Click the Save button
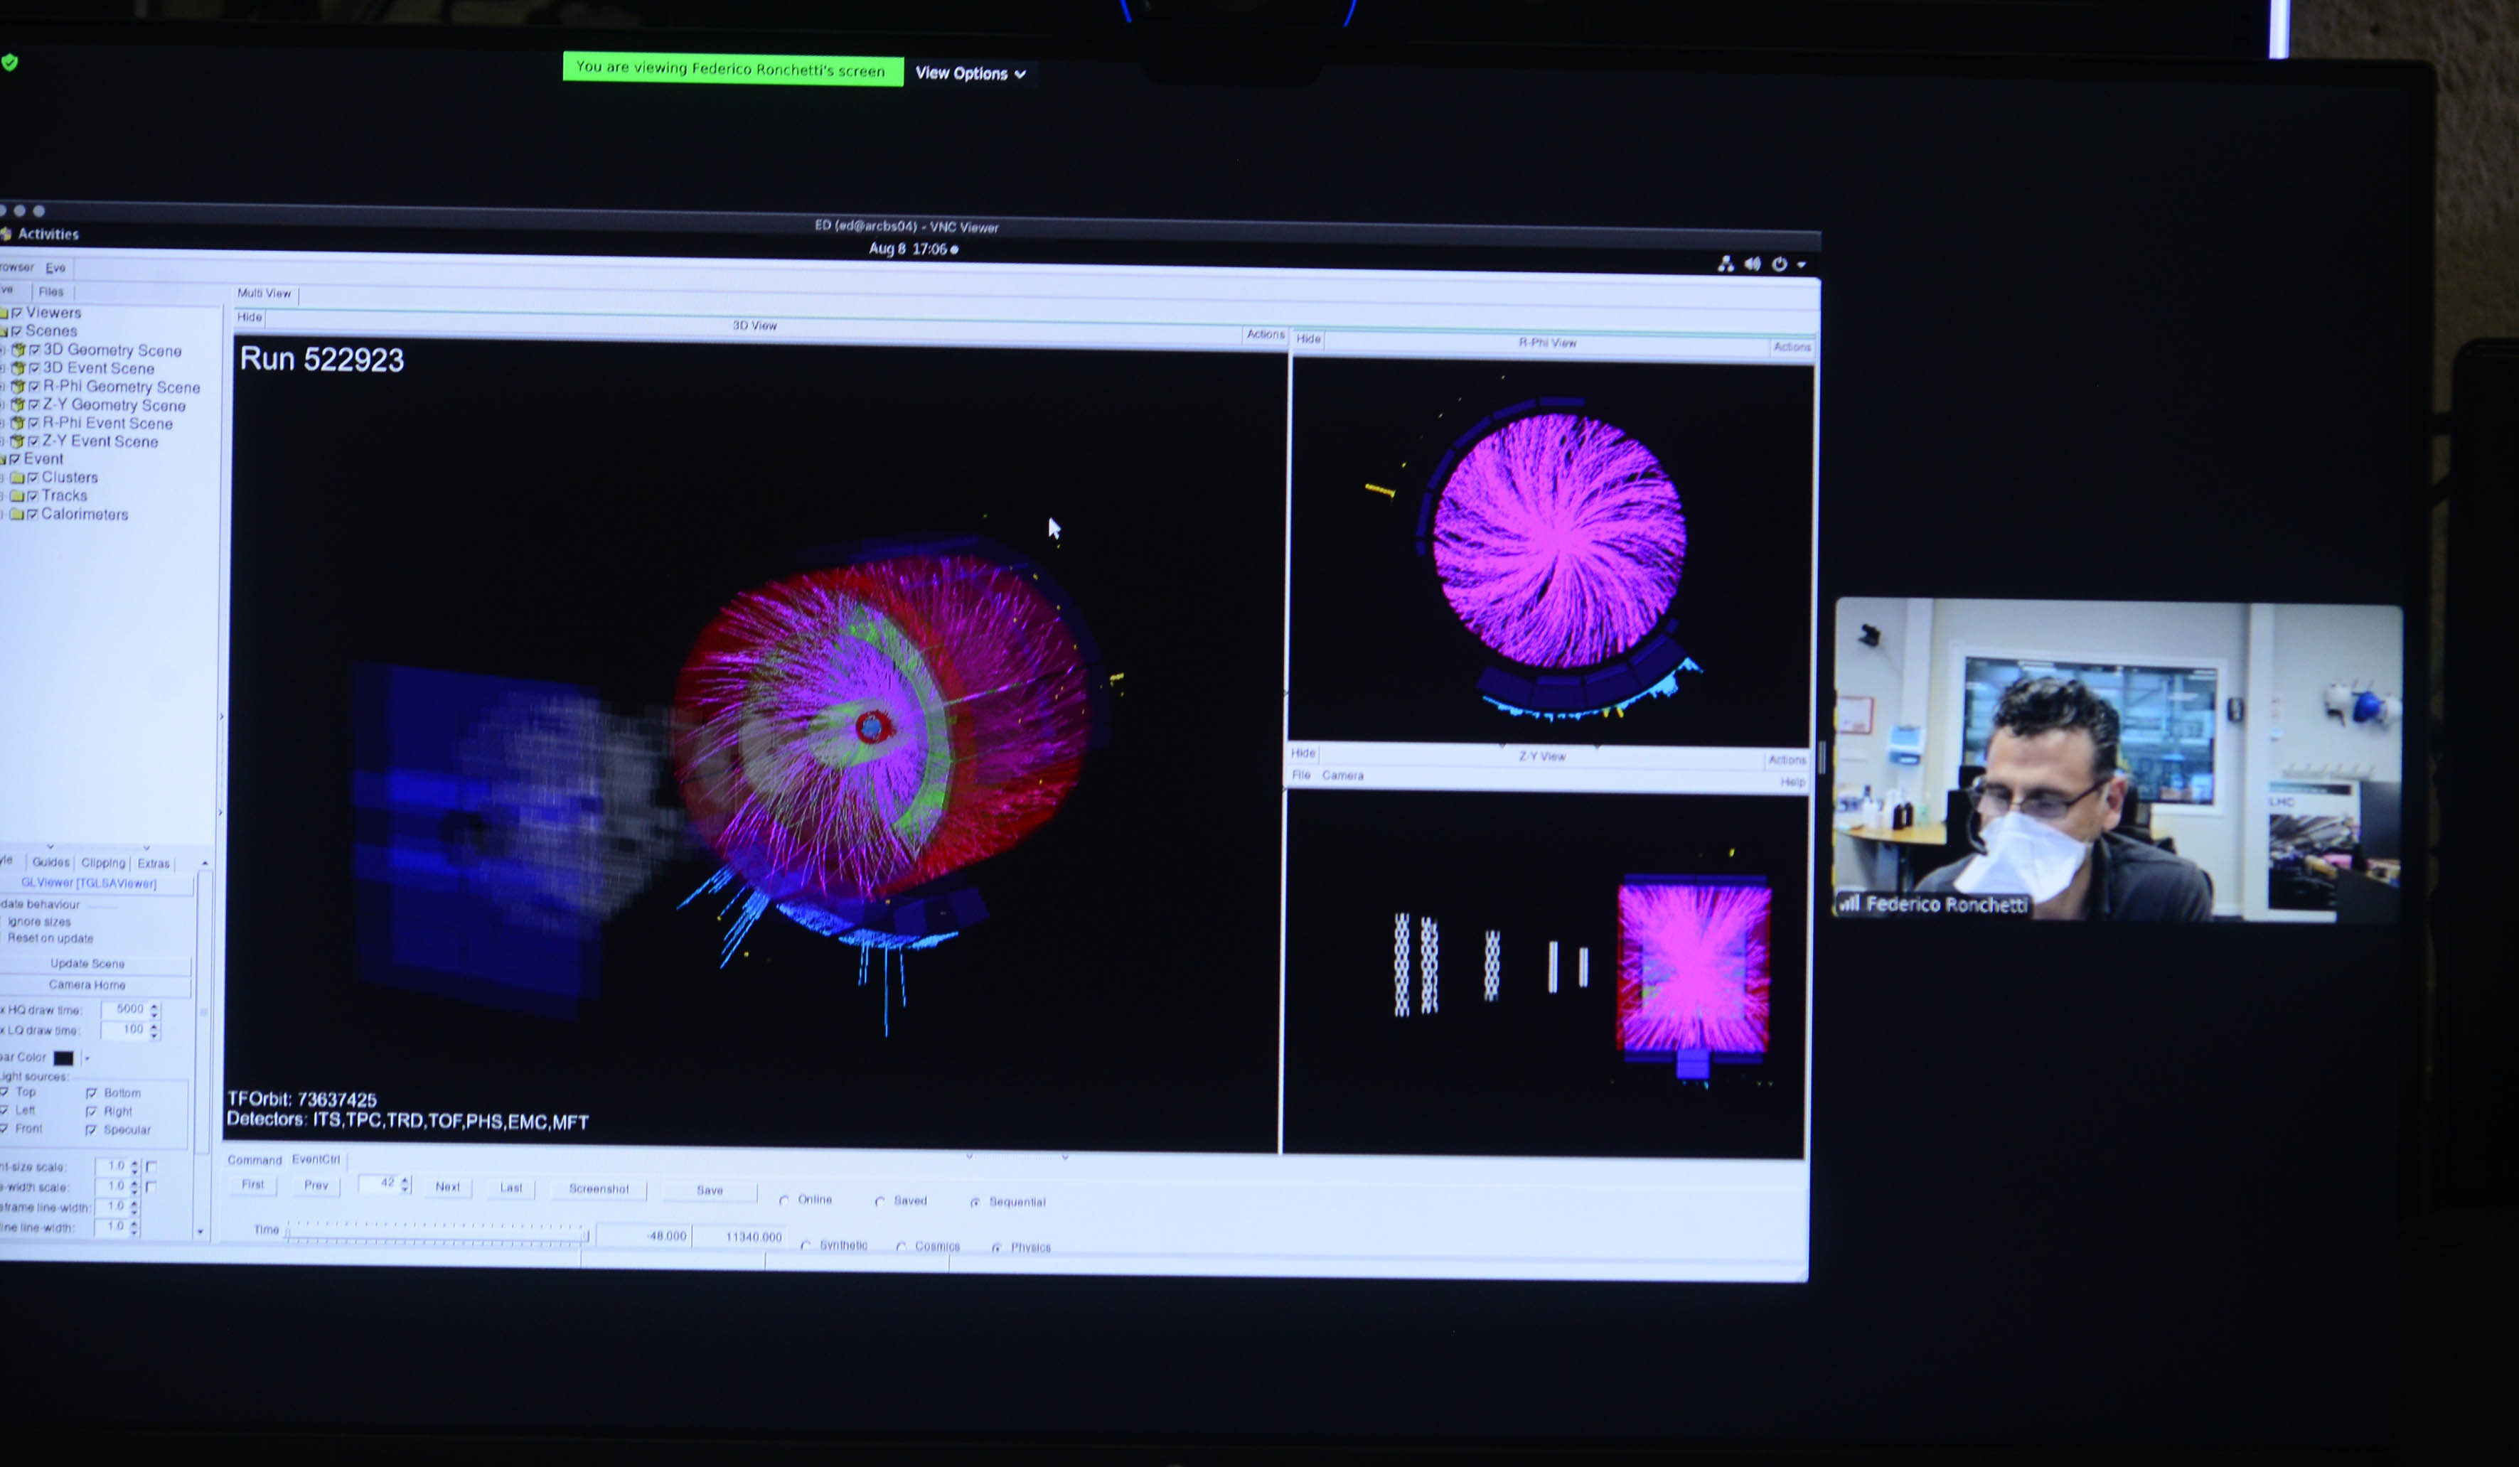2519x1467 pixels. coord(710,1191)
